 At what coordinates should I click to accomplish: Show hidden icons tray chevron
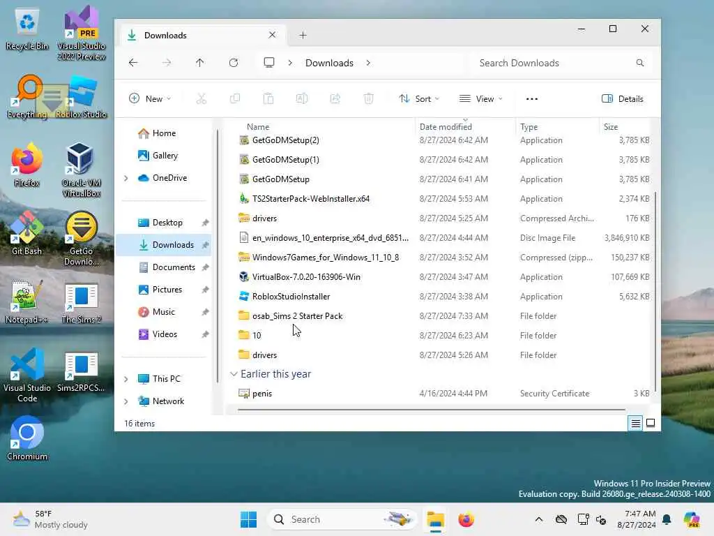pos(539,519)
